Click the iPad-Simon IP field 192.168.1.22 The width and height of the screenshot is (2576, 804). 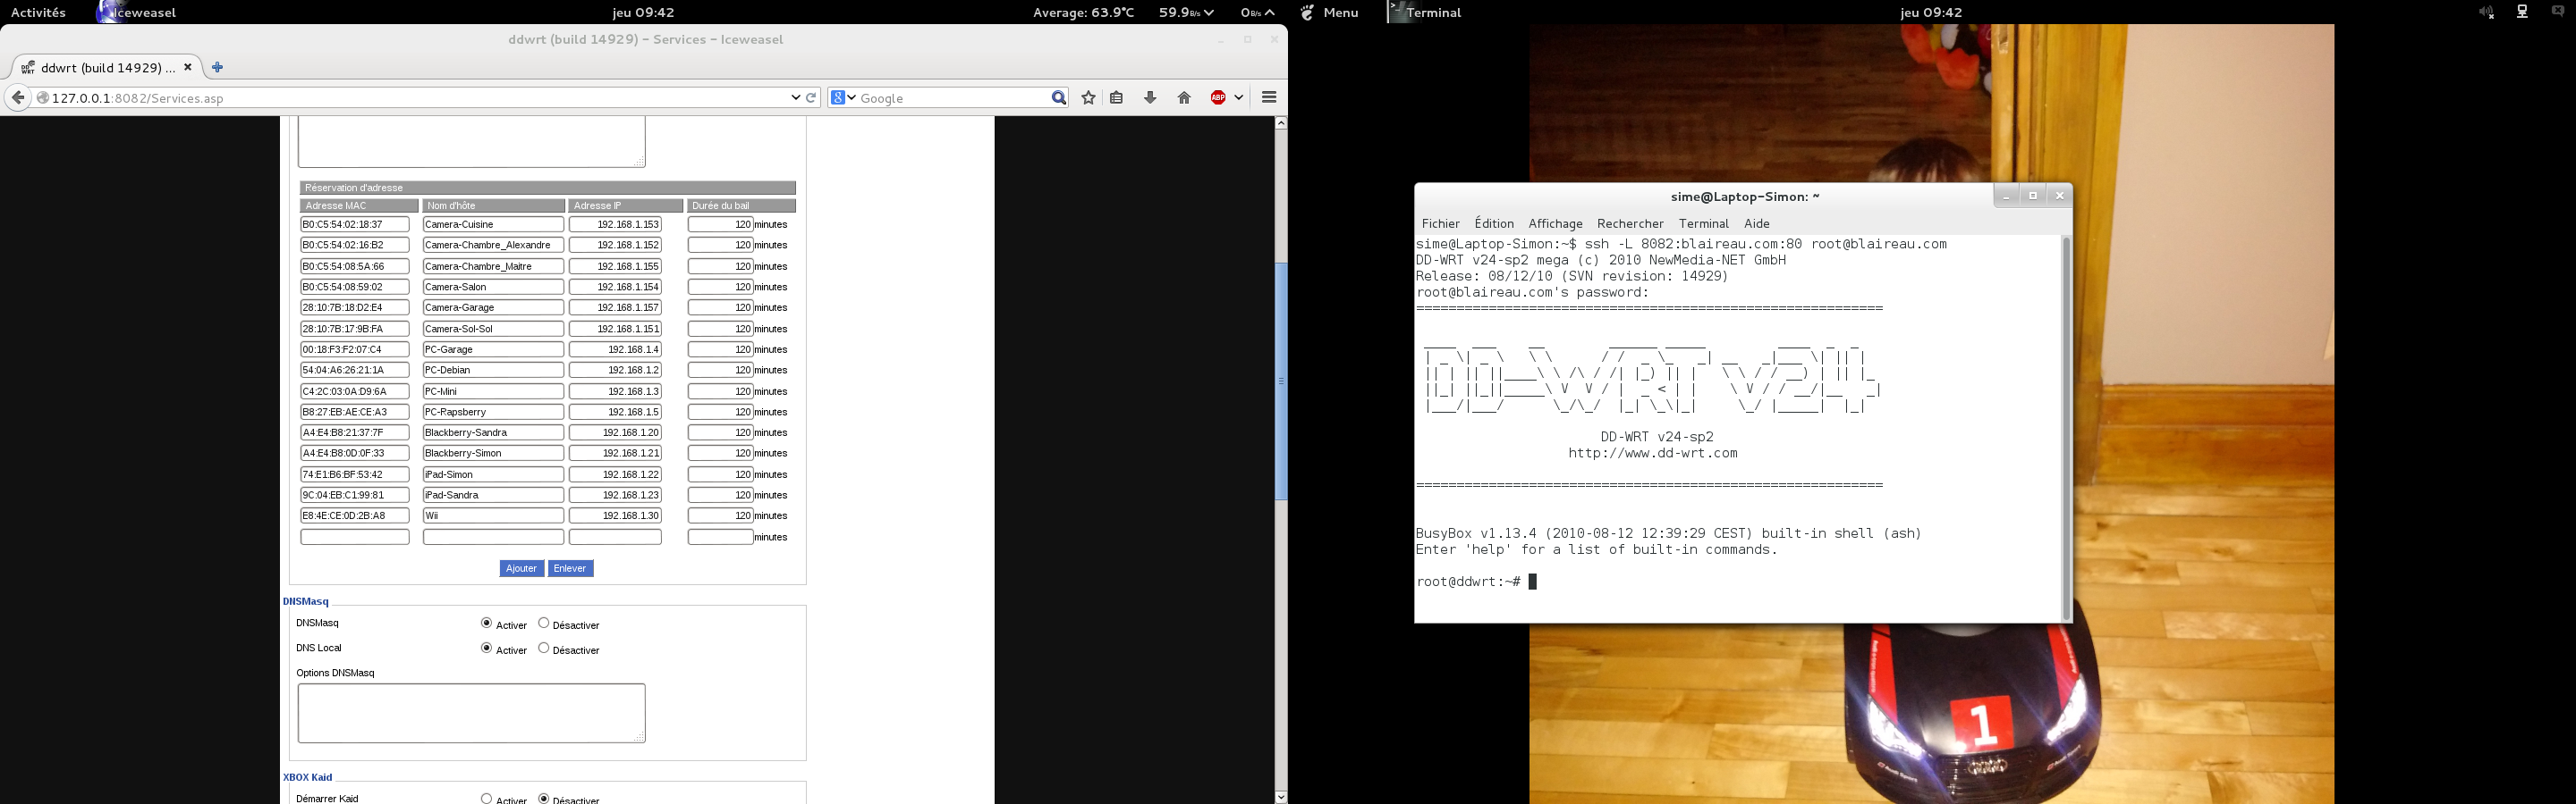pyautogui.click(x=615, y=474)
